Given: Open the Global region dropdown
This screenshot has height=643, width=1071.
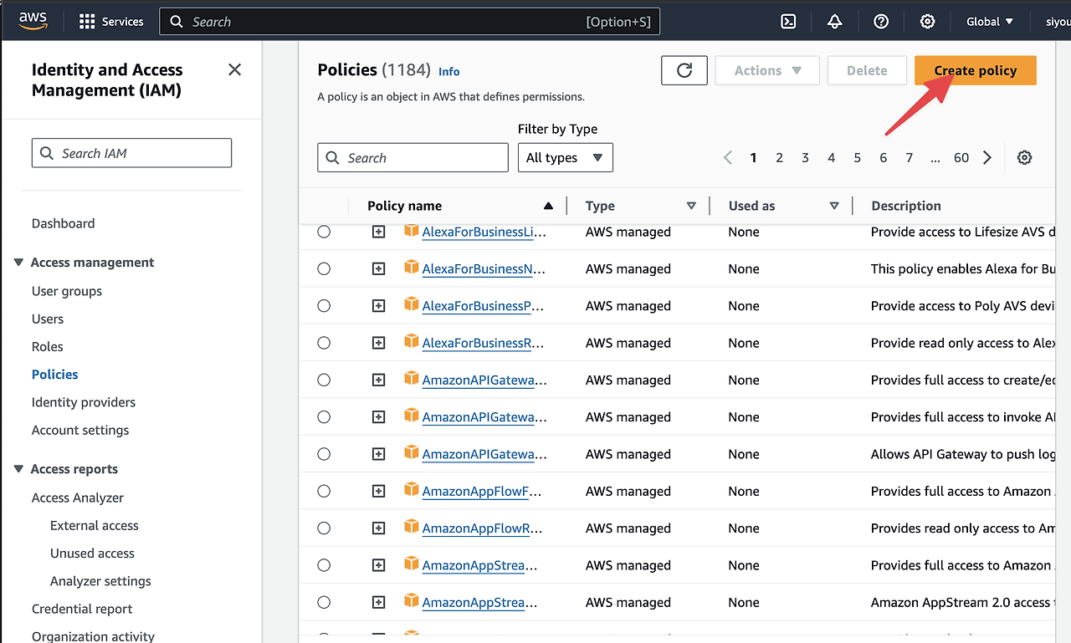Looking at the screenshot, I should pyautogui.click(x=989, y=22).
